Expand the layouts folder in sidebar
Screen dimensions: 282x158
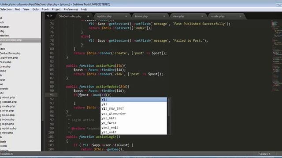click(x=4, y=89)
